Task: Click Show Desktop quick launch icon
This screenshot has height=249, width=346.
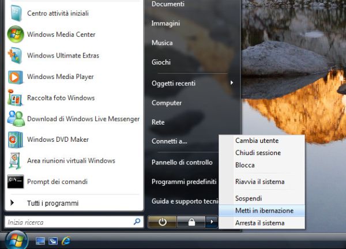Action: (x=40, y=241)
